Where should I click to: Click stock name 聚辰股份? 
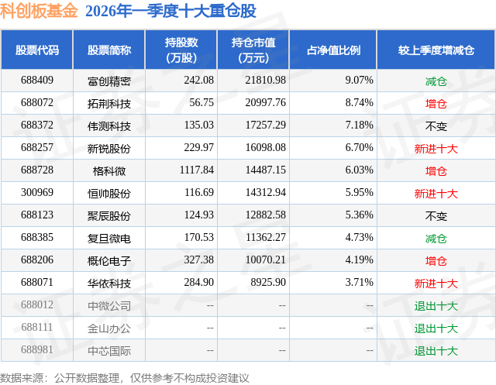pyautogui.click(x=109, y=216)
